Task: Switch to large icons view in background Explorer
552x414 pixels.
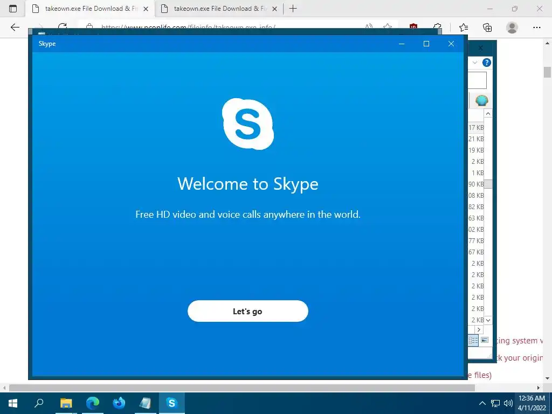Action: [x=485, y=340]
